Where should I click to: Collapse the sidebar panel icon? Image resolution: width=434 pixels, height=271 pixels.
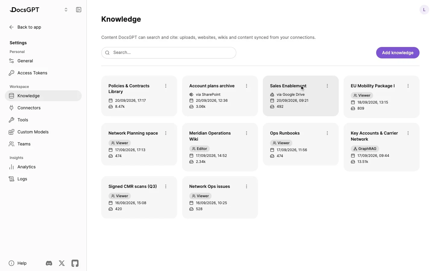pos(79,10)
